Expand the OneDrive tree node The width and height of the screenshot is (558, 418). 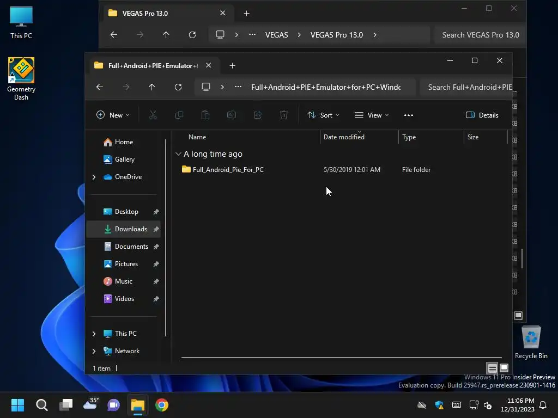[x=94, y=177]
